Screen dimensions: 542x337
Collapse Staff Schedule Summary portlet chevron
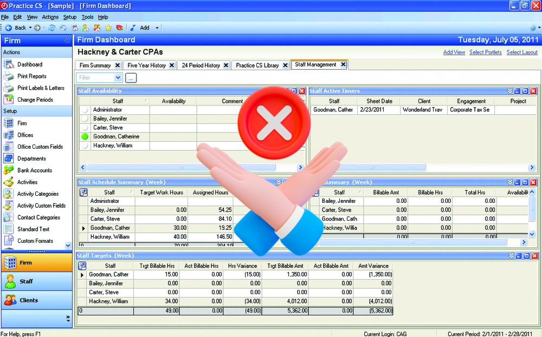pos(279,182)
